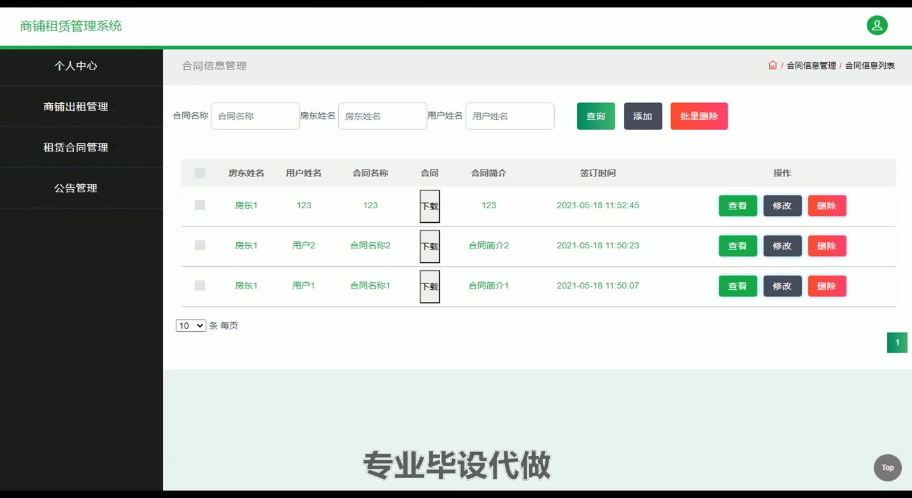Click the 房东姓名 column header

pos(246,173)
